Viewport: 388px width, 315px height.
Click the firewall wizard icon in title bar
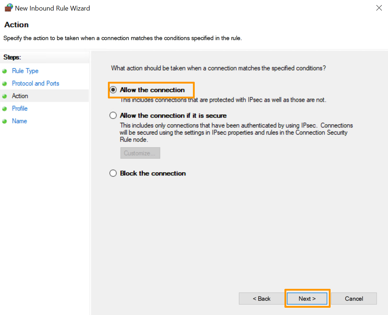[8, 8]
